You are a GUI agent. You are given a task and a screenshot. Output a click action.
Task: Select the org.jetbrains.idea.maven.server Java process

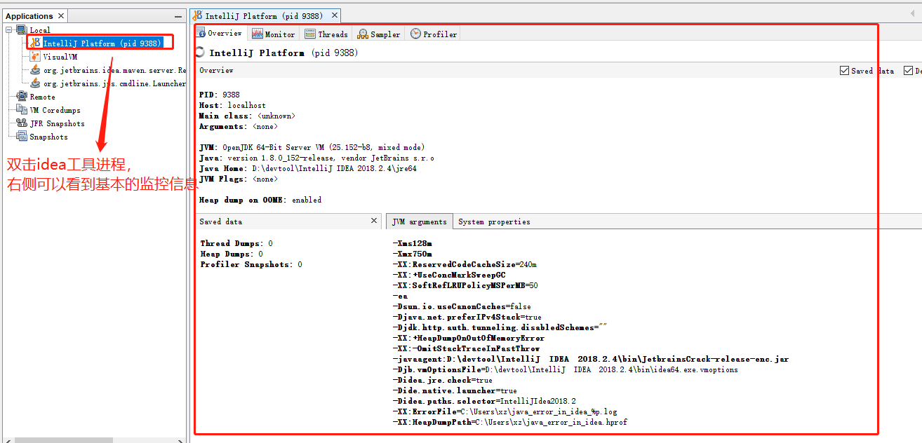click(x=108, y=70)
